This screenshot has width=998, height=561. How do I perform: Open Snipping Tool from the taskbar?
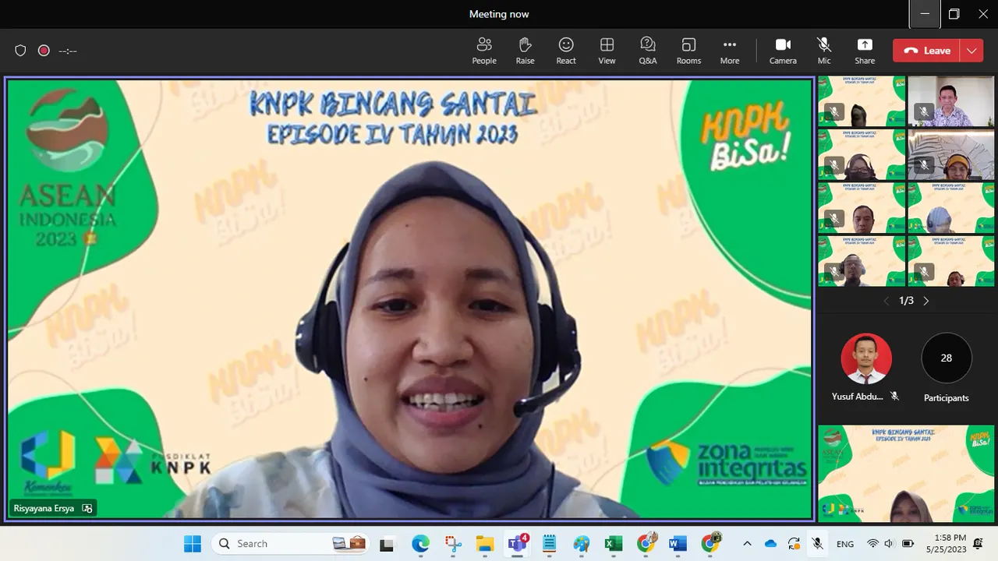(x=453, y=544)
